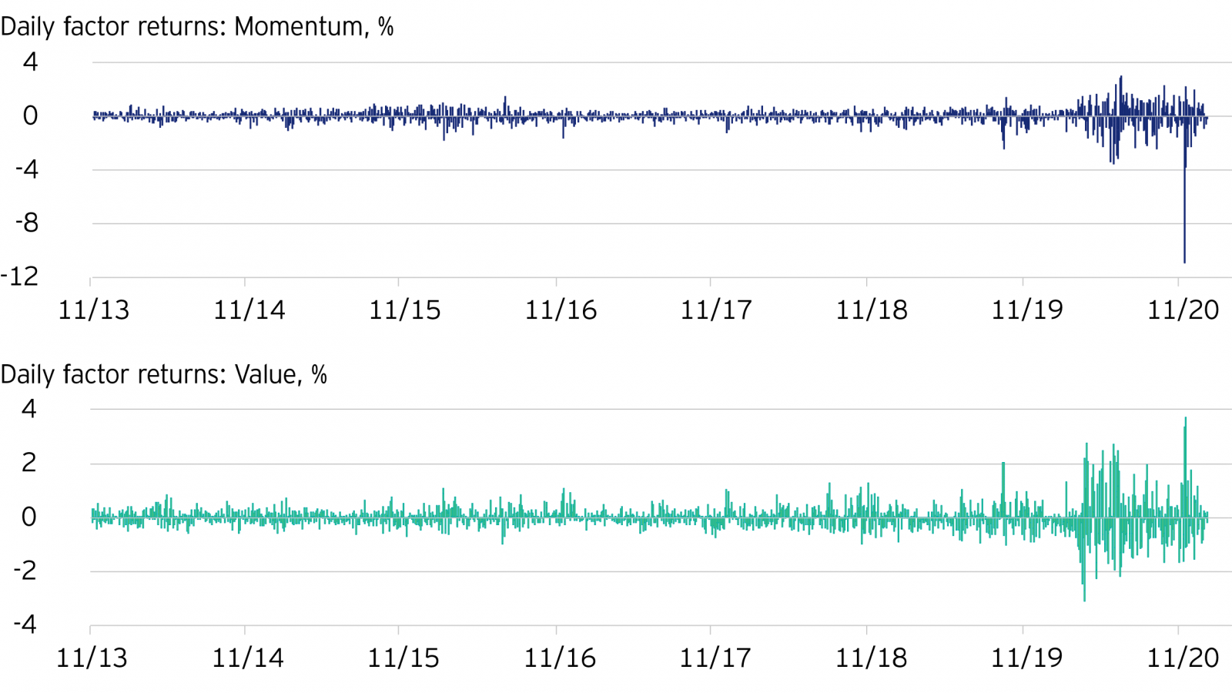Click the 2 label on Value y-axis

pyautogui.click(x=29, y=463)
